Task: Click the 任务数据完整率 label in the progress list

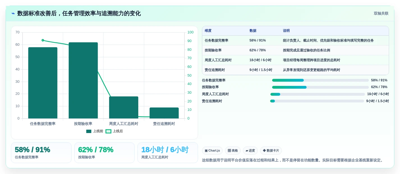Action: click(x=214, y=80)
